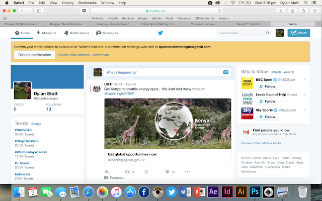This screenshot has width=322, height=201.
Task: Open the Moments lightning tab
Action: coord(47,33)
